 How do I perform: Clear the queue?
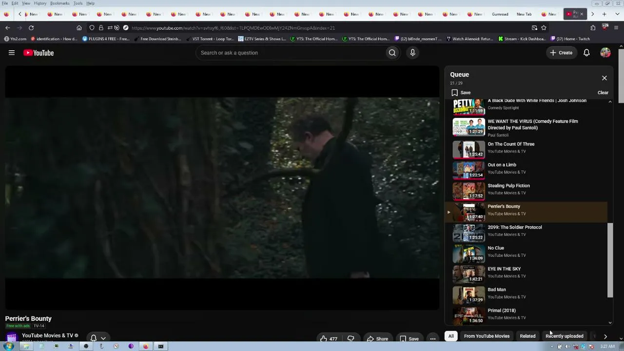click(603, 93)
